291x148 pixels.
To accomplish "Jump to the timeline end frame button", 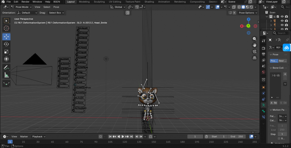I will click(x=131, y=136).
